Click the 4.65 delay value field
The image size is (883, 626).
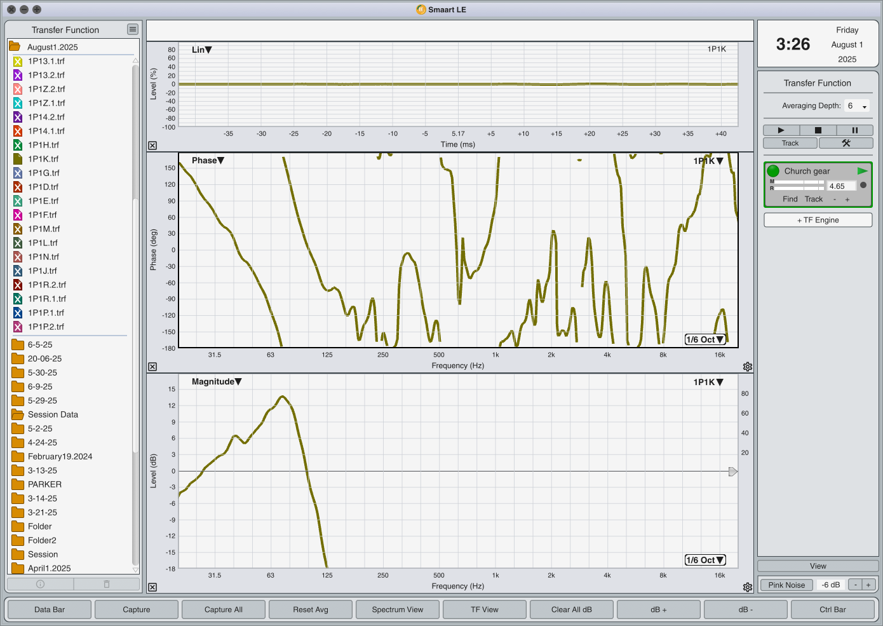point(842,186)
